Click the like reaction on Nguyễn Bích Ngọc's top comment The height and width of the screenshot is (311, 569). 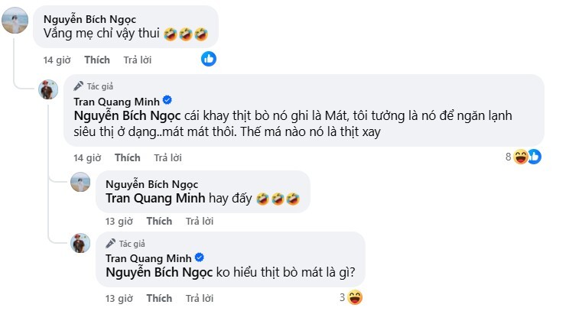(x=209, y=58)
